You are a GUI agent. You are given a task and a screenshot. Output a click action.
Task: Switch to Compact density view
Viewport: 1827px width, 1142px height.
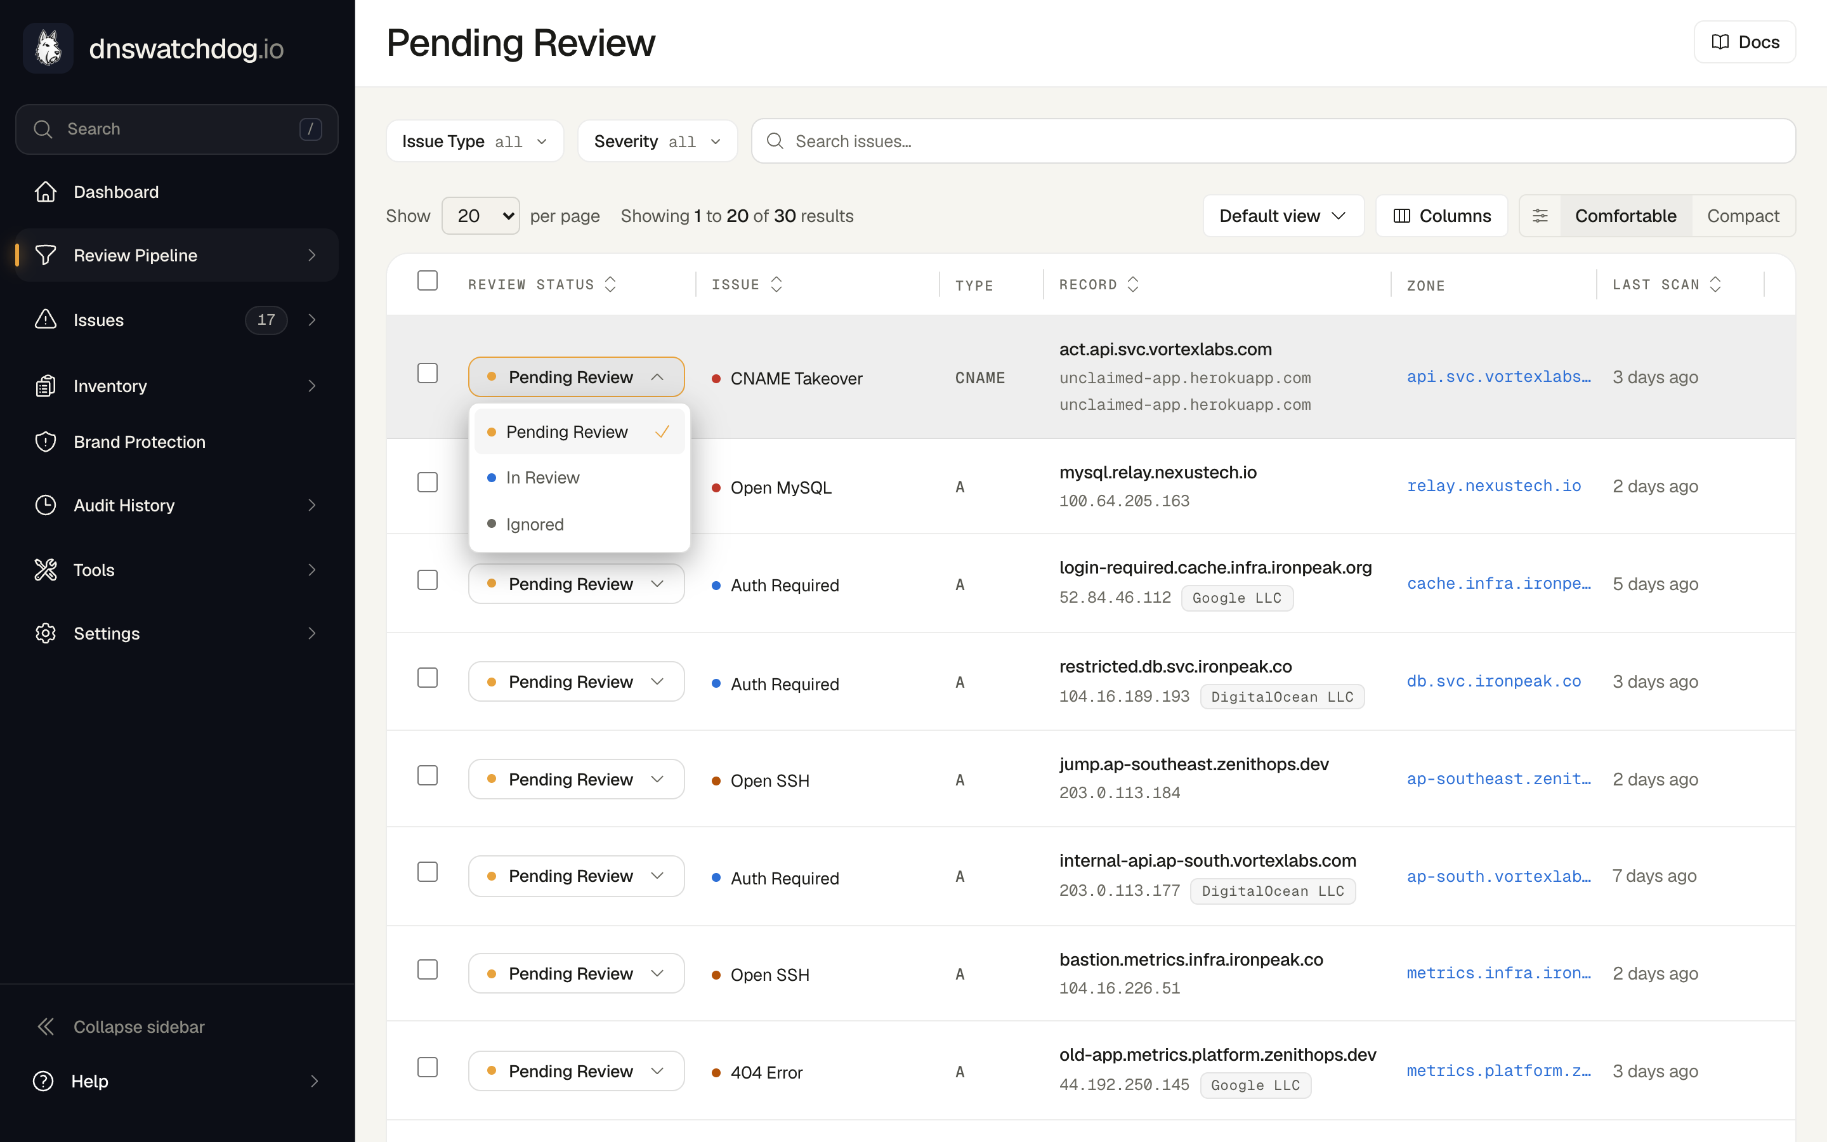1743,216
